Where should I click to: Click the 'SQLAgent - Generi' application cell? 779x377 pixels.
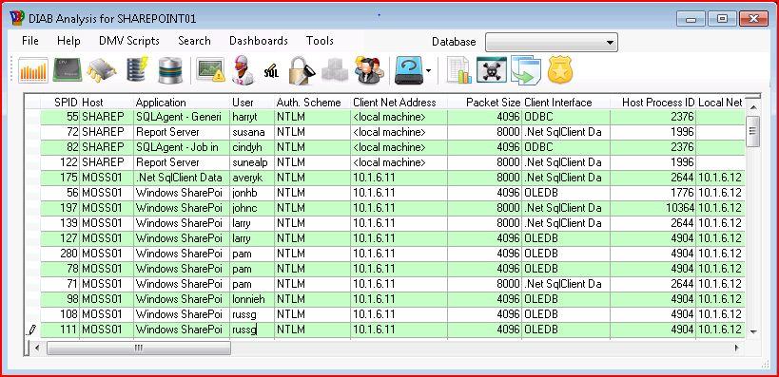click(182, 117)
